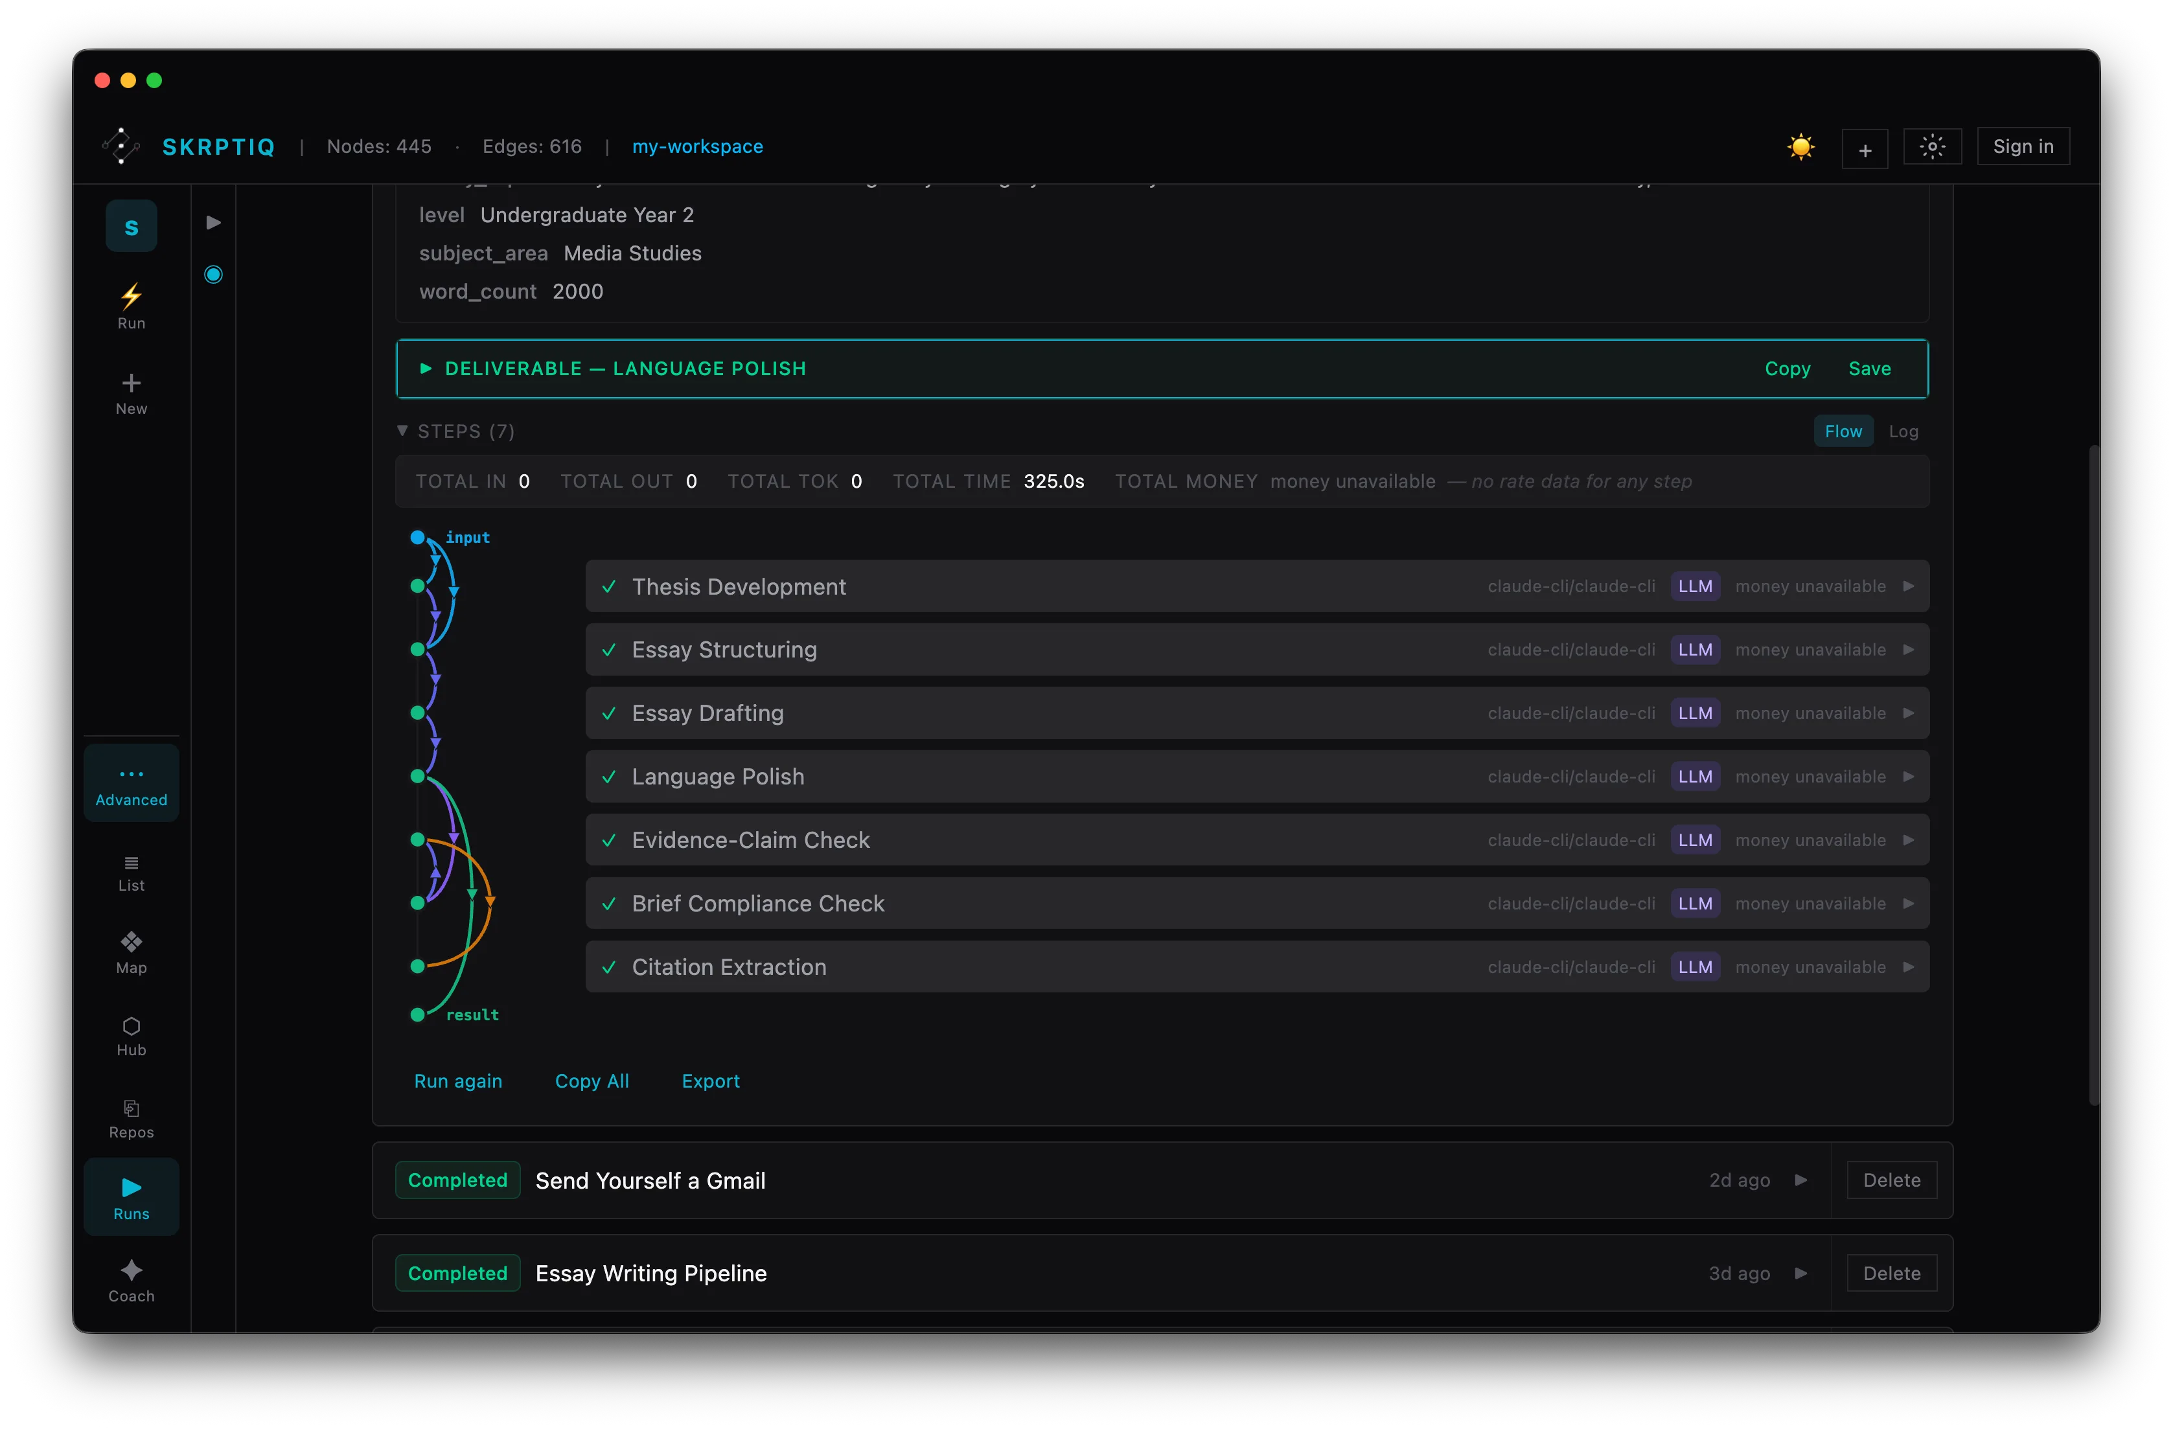
Task: Click the Run again link
Action: point(458,1081)
